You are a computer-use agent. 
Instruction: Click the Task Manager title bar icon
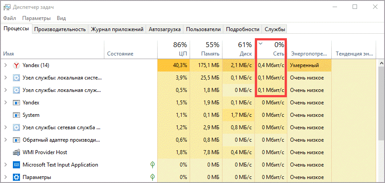[x=7, y=7]
